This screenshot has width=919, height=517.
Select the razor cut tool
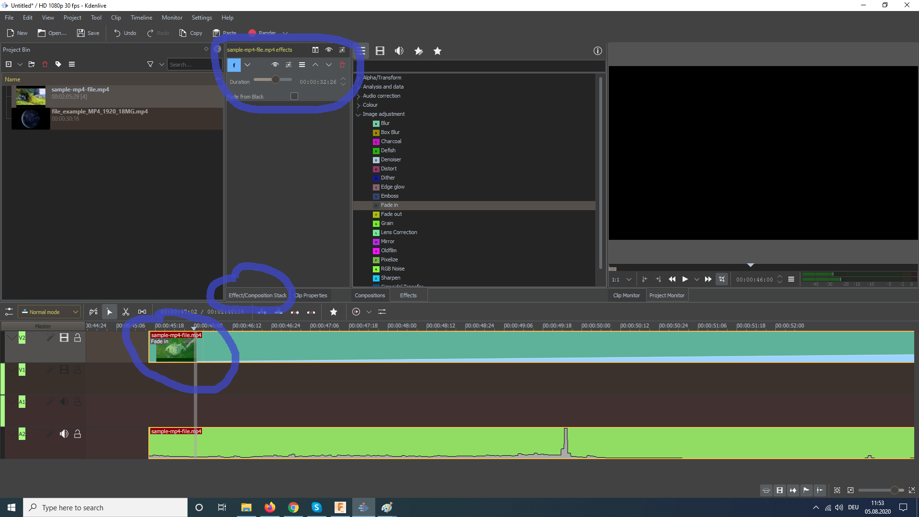[126, 312]
